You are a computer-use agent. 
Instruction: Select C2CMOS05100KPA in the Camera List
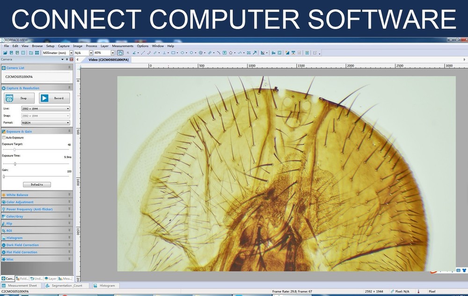point(19,76)
